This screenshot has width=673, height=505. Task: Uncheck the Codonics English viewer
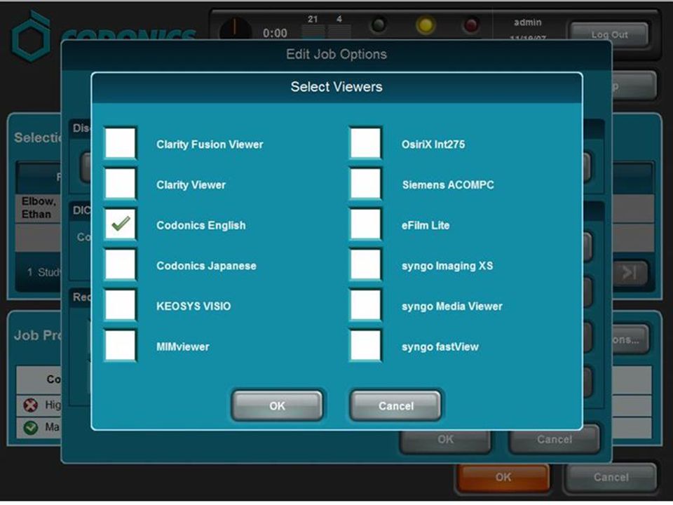[x=120, y=224]
